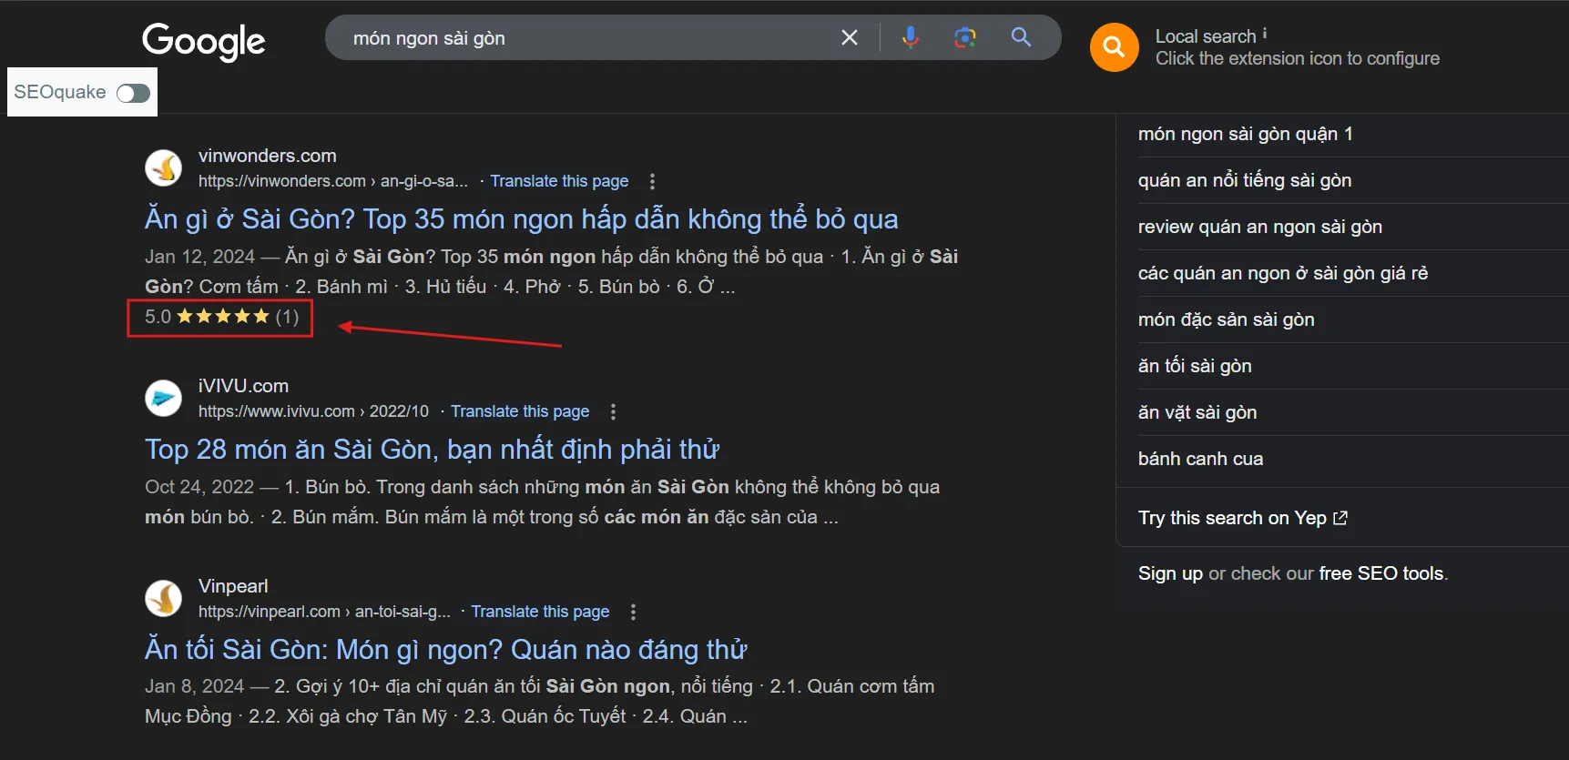Select suggestion 'món ngon sài gòn quận 1'
The width and height of the screenshot is (1569, 760).
(1245, 134)
